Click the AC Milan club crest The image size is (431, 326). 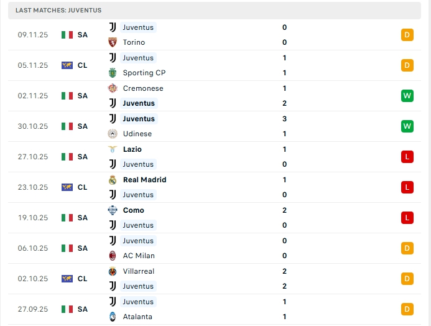point(113,256)
